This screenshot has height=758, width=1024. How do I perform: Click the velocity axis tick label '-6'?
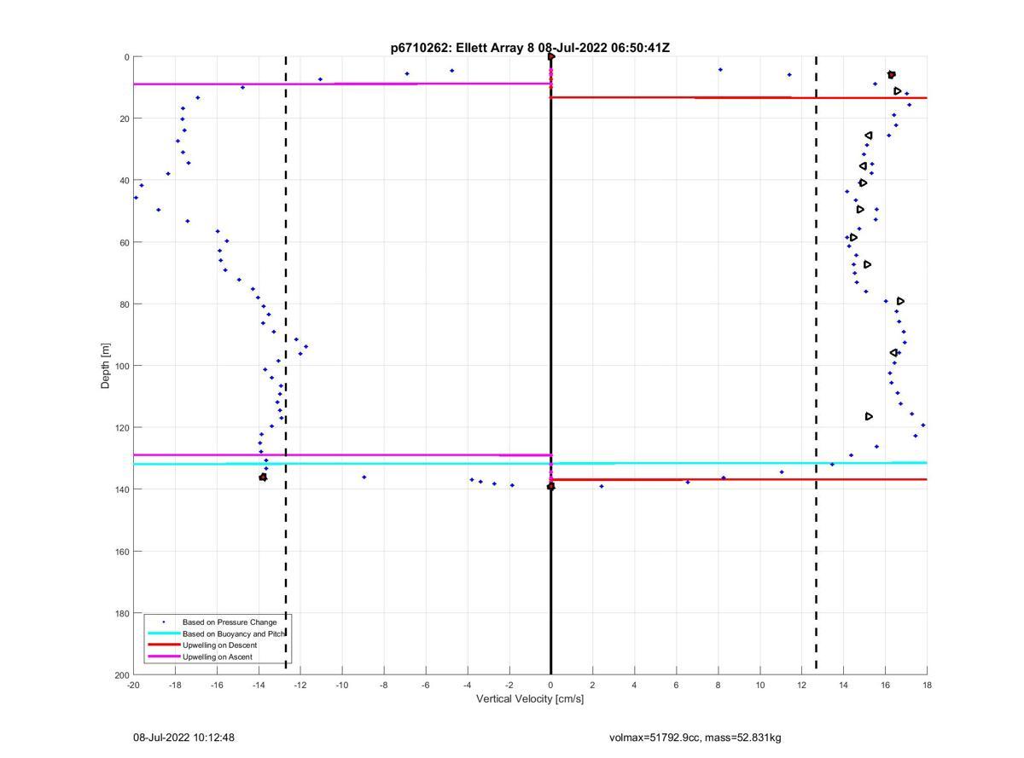coord(426,685)
